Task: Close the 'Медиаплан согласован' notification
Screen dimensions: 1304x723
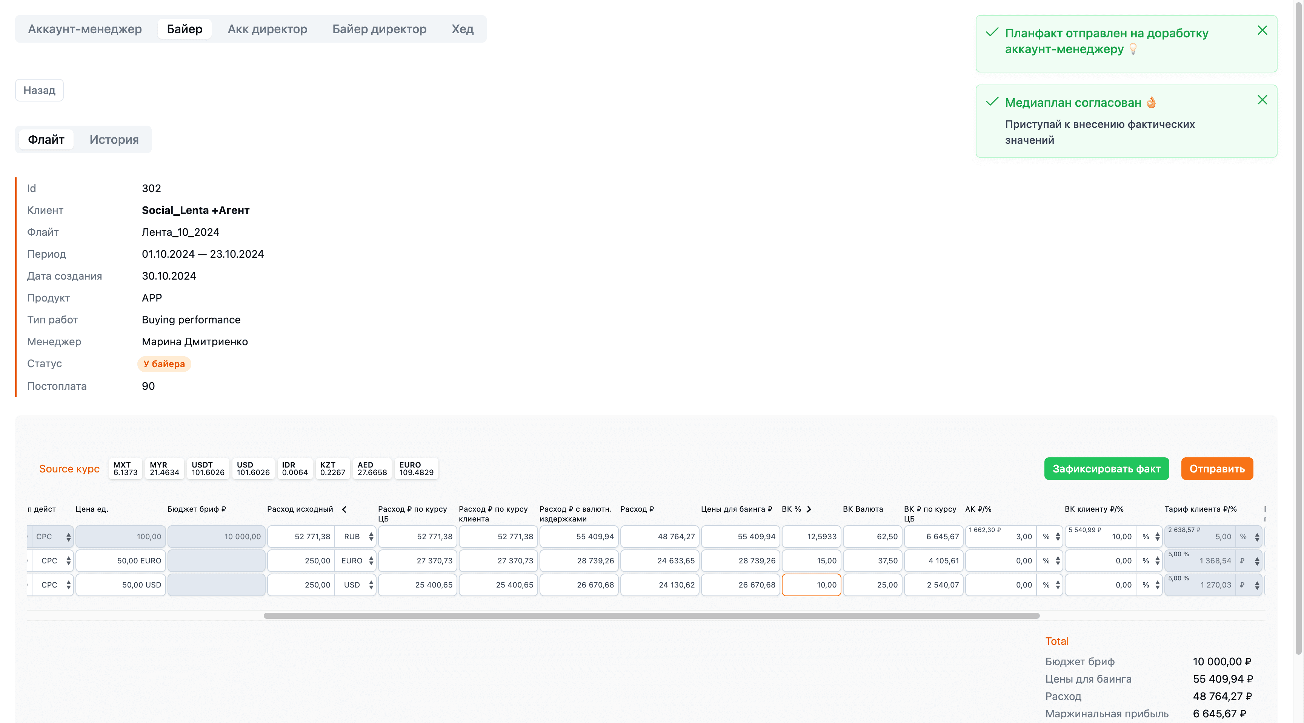Action: [x=1262, y=100]
